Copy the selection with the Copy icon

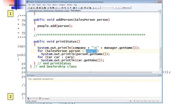coord(51,8)
